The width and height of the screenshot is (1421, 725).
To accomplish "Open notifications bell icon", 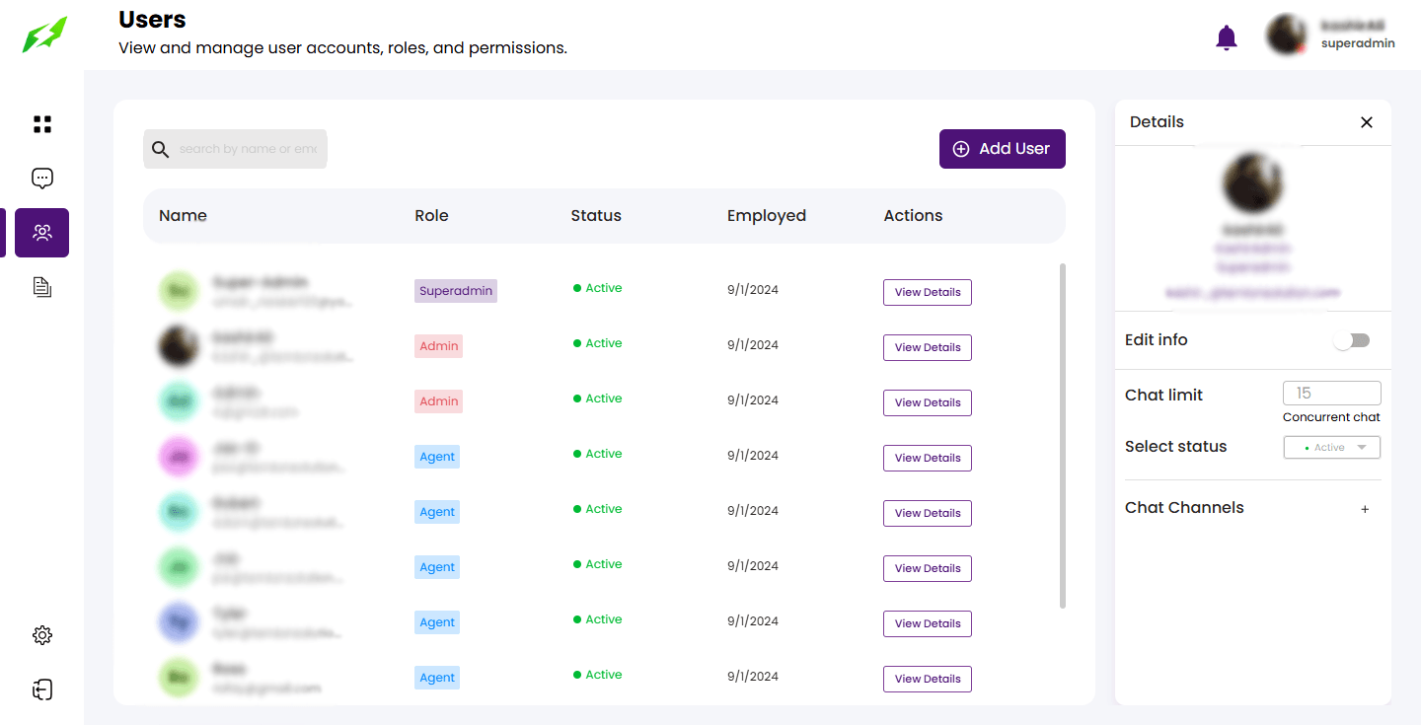I will [1226, 37].
